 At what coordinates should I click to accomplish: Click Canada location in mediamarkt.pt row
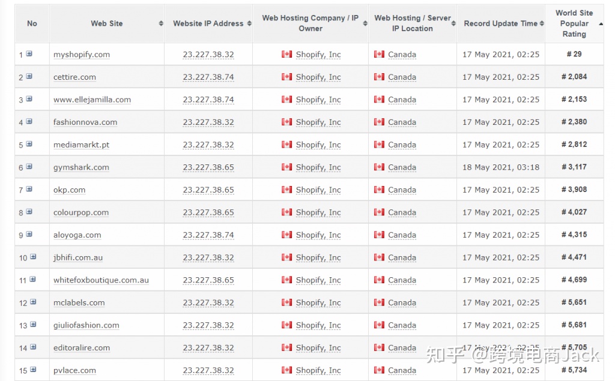click(x=402, y=145)
